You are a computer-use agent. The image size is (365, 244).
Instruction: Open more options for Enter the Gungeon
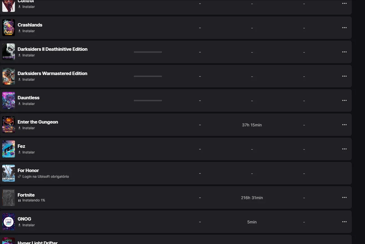pyautogui.click(x=344, y=125)
